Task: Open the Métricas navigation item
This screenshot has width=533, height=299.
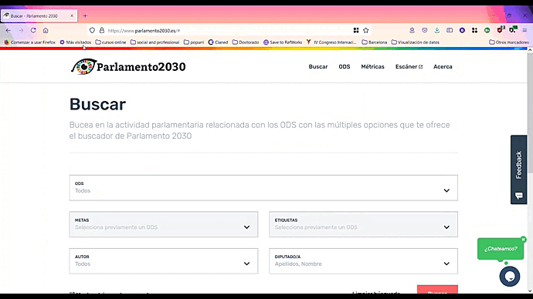Action: [372, 67]
